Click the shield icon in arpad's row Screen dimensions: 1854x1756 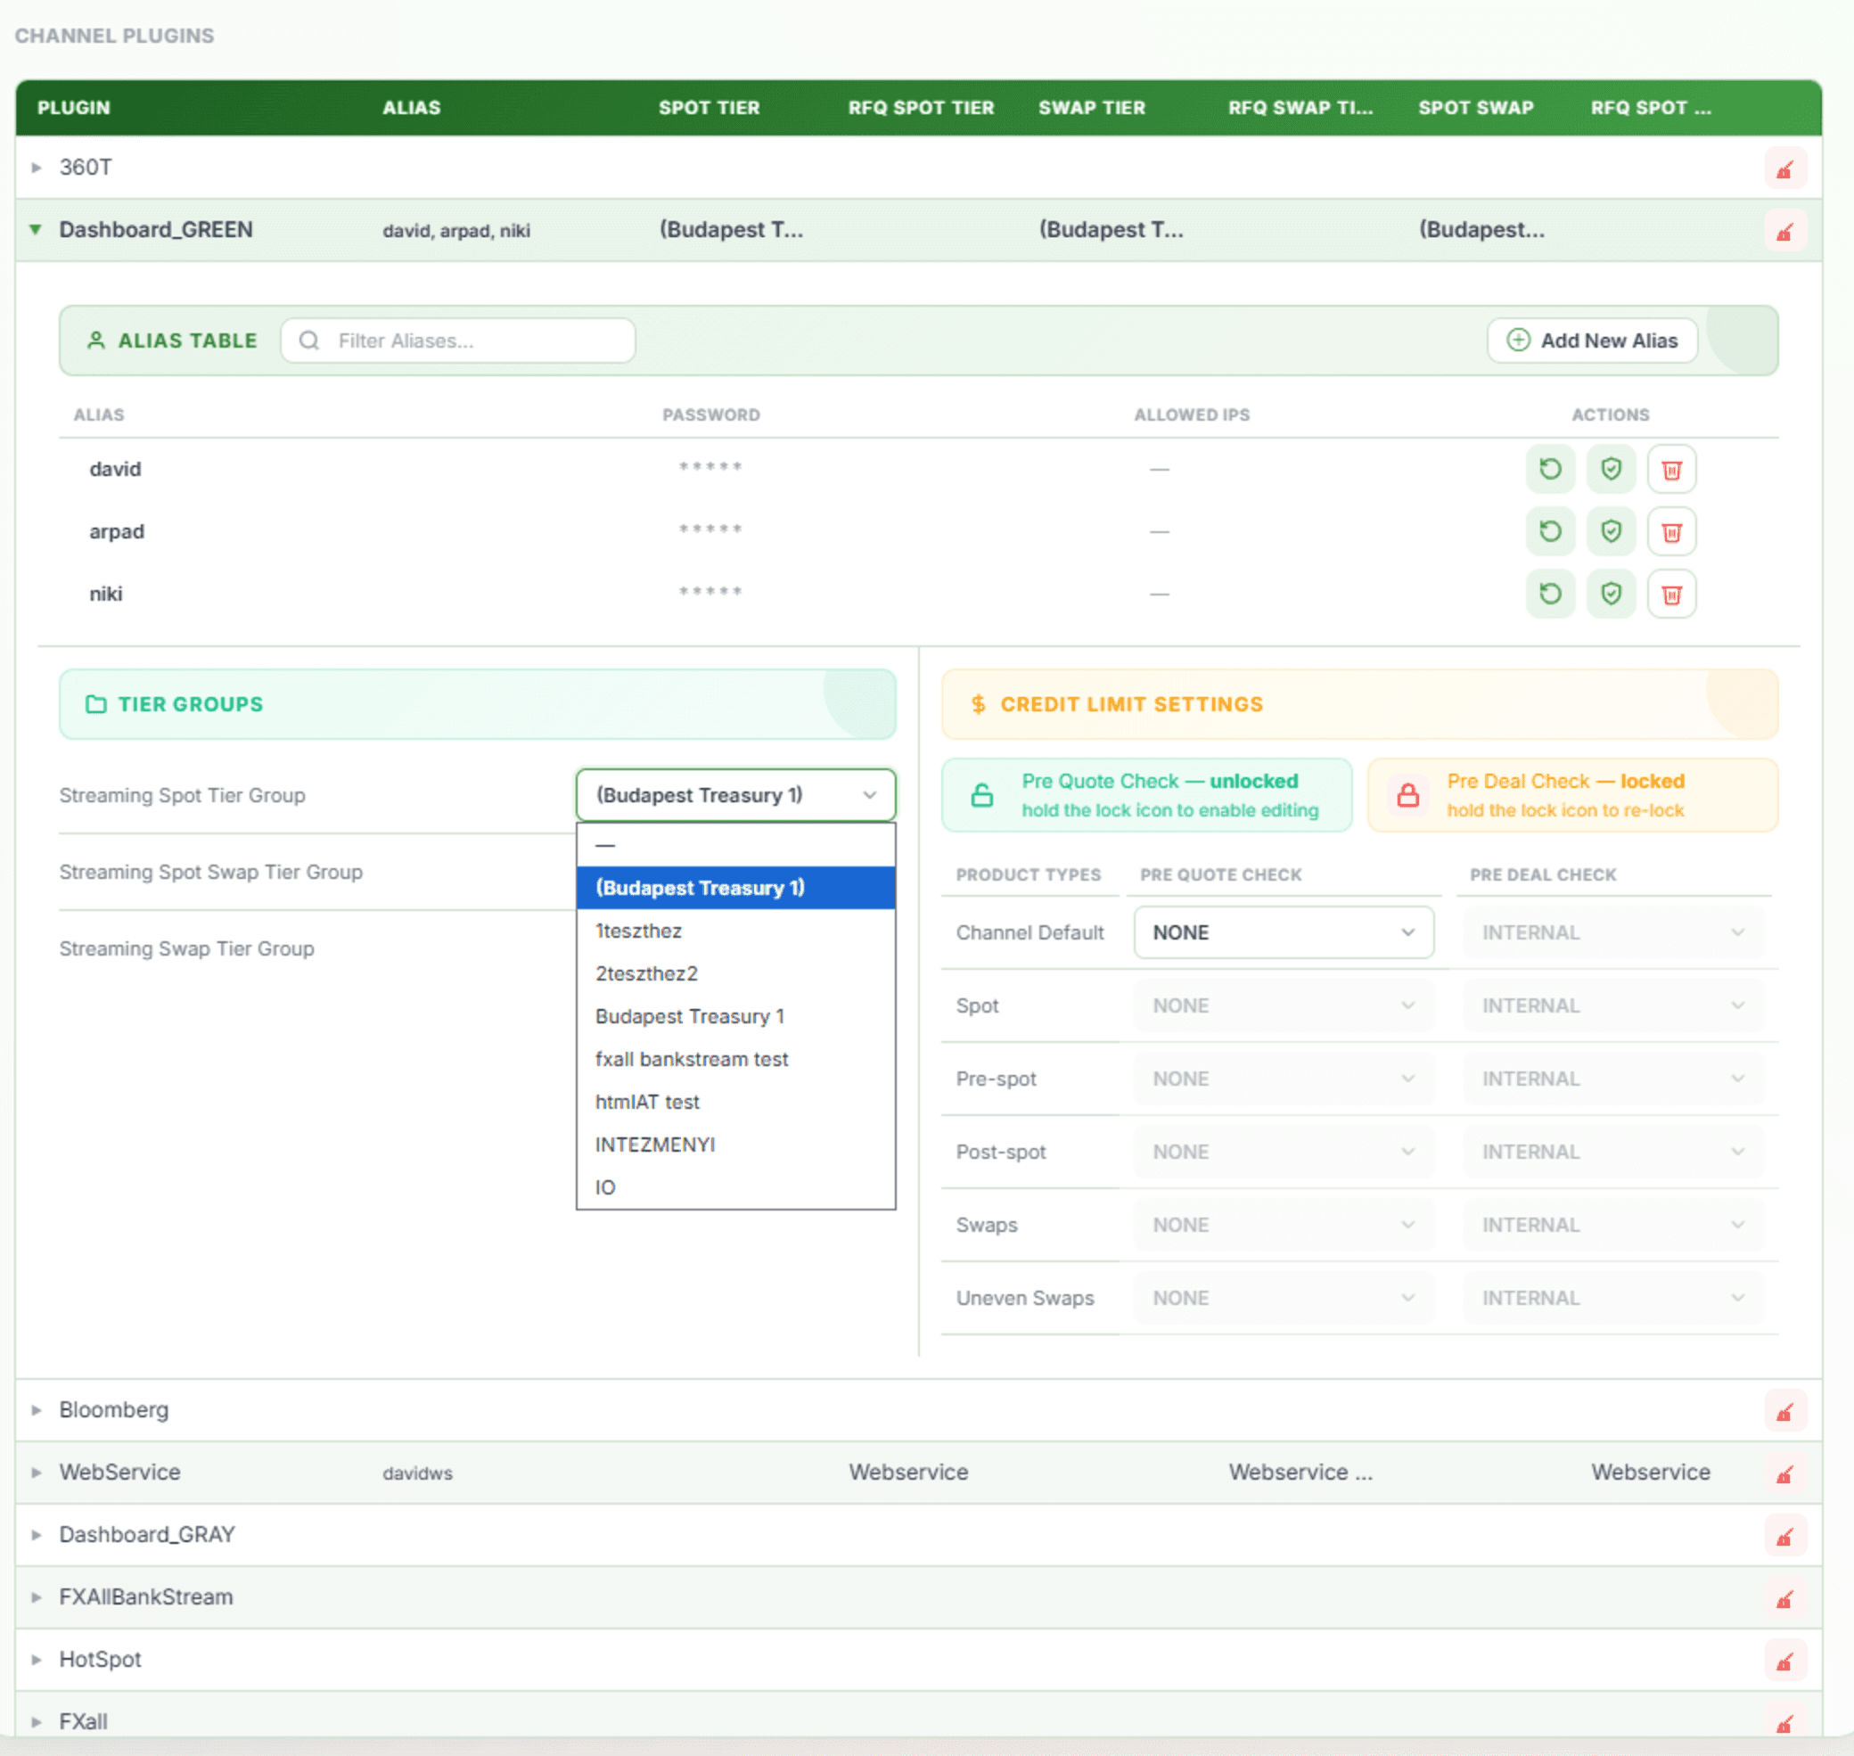point(1611,531)
